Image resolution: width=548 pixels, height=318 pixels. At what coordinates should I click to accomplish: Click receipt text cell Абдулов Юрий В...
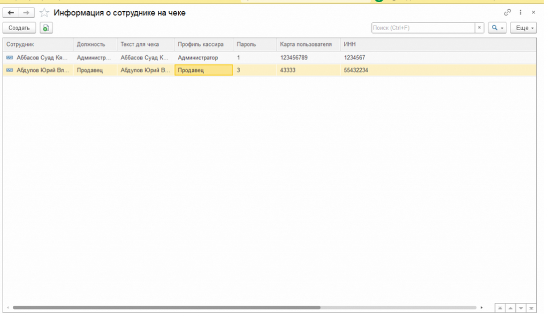click(145, 70)
